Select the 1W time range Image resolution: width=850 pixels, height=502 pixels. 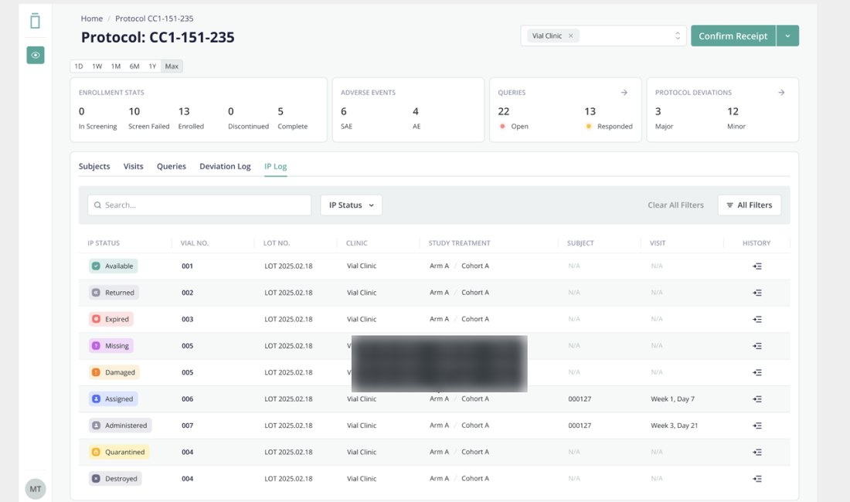[x=97, y=66]
